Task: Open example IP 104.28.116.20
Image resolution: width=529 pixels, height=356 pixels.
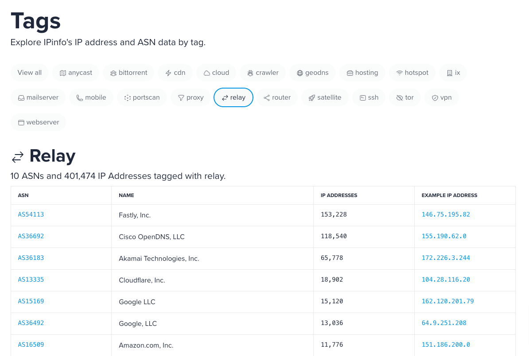Action: point(446,279)
